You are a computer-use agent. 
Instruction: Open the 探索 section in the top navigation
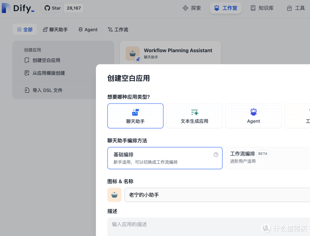tap(192, 8)
